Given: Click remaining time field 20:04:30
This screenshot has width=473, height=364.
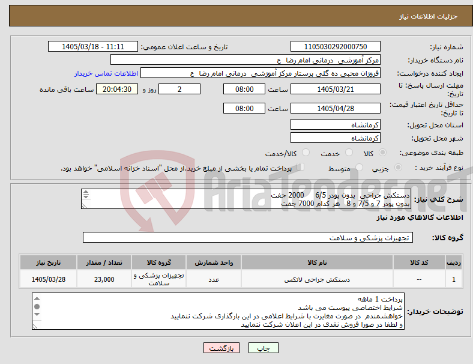Looking at the screenshot, I should pos(117,89).
